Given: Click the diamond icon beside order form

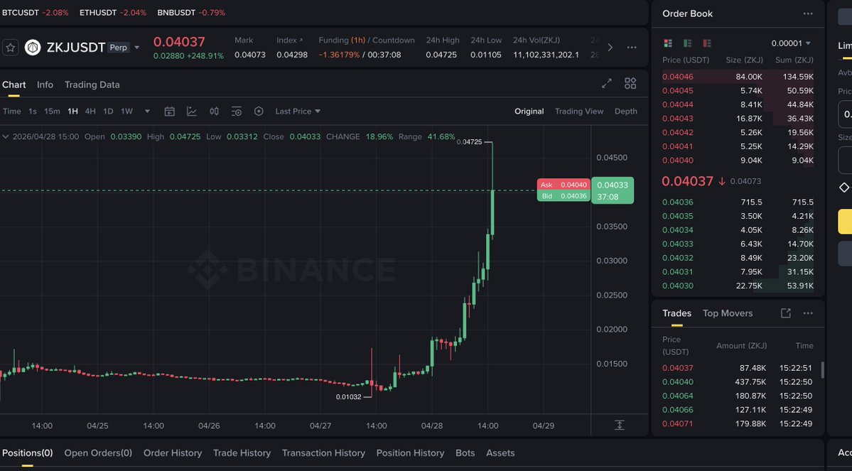Looking at the screenshot, I should [x=844, y=188].
